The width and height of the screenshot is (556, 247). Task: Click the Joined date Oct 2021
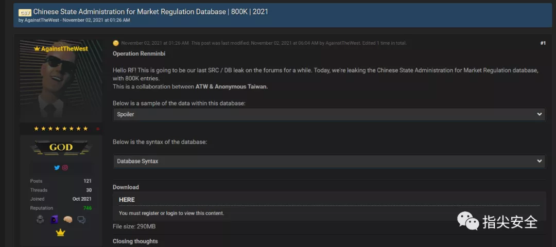click(82, 199)
